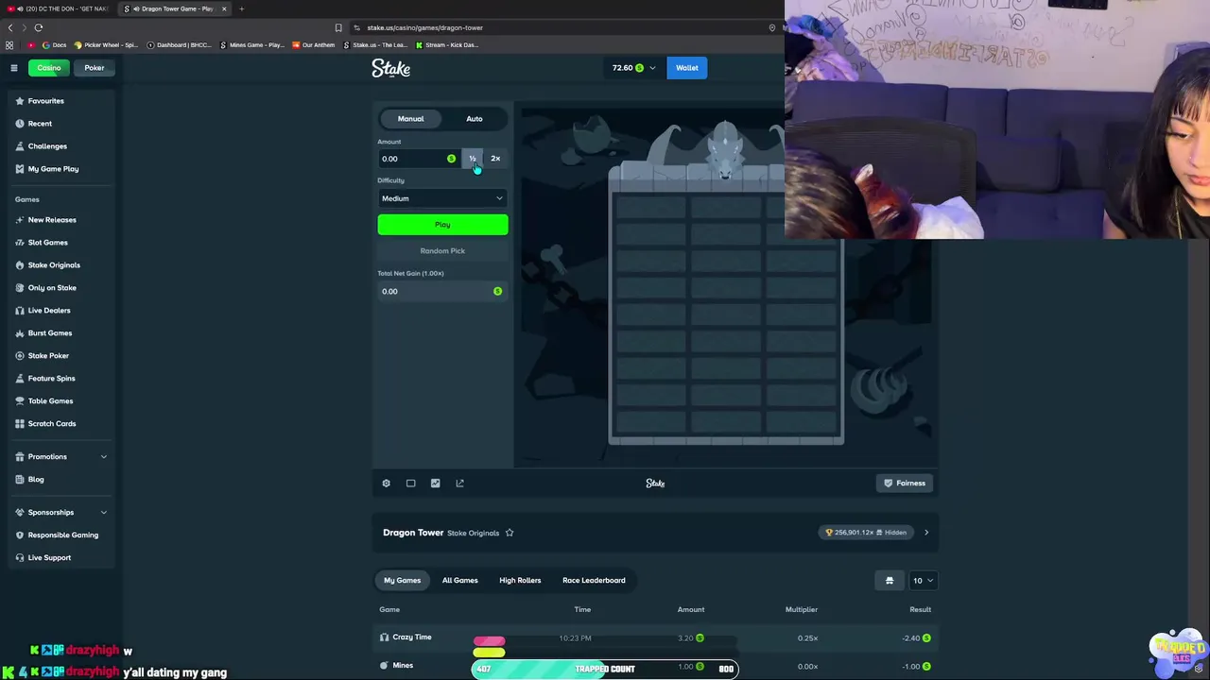The image size is (1210, 680).
Task: Select the Race Leaderboard tab
Action: pos(594,581)
